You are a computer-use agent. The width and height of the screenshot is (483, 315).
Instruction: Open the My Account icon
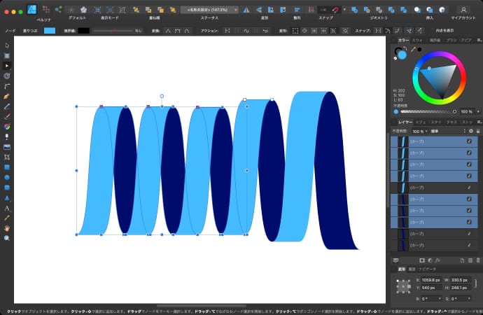[x=463, y=10]
